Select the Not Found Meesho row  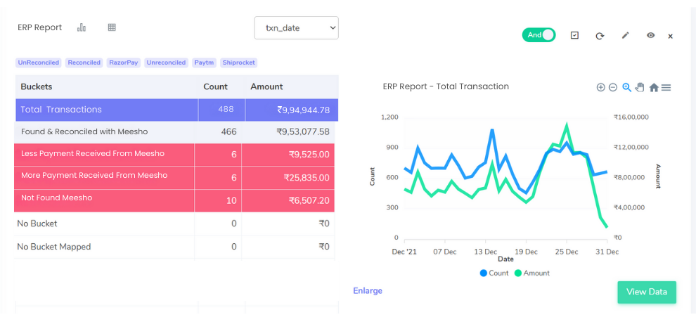point(174,200)
